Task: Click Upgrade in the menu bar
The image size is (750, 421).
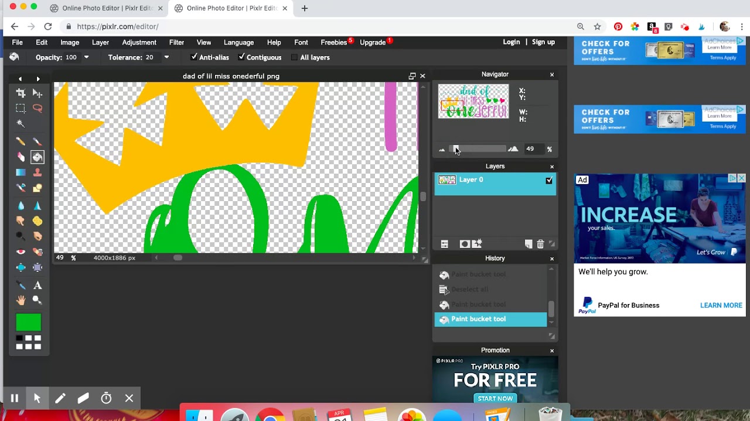Action: pos(373,42)
